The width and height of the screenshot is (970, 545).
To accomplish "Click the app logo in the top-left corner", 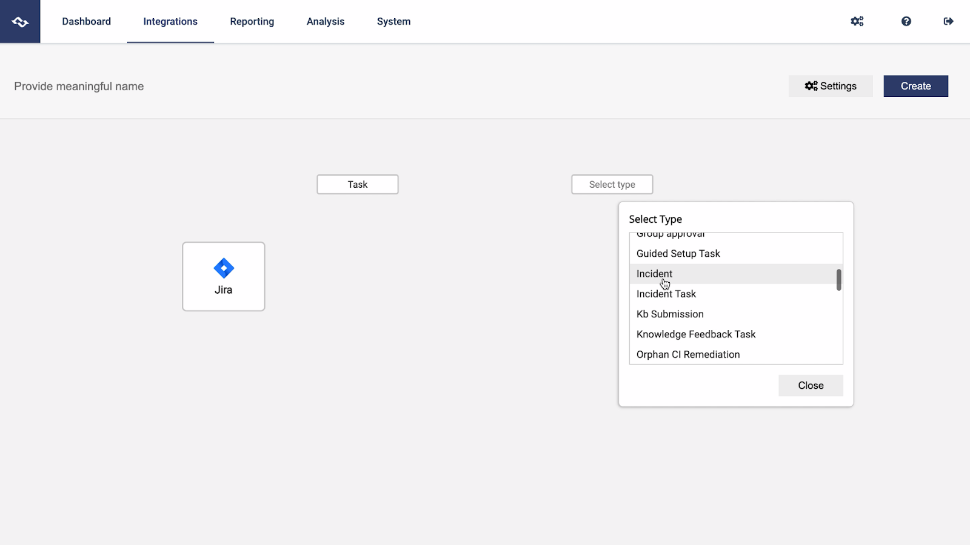I will click(x=20, y=21).
